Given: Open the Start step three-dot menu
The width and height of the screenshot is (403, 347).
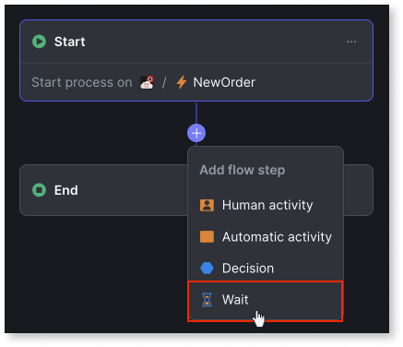Looking at the screenshot, I should click(351, 42).
